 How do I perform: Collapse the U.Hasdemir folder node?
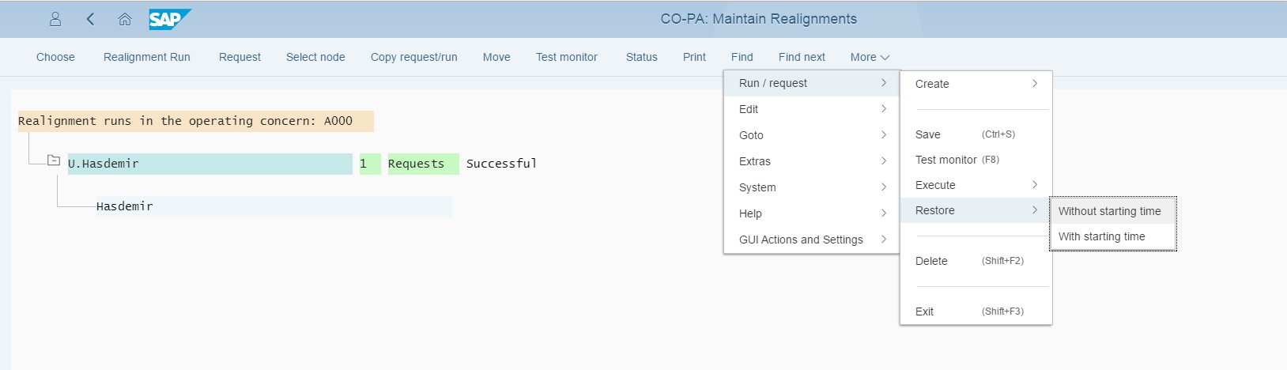[x=53, y=160]
